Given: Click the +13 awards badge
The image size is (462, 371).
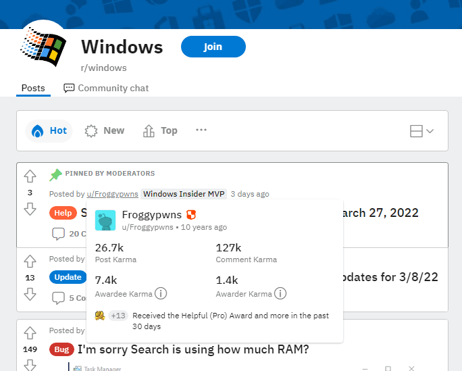Looking at the screenshot, I should [x=118, y=316].
